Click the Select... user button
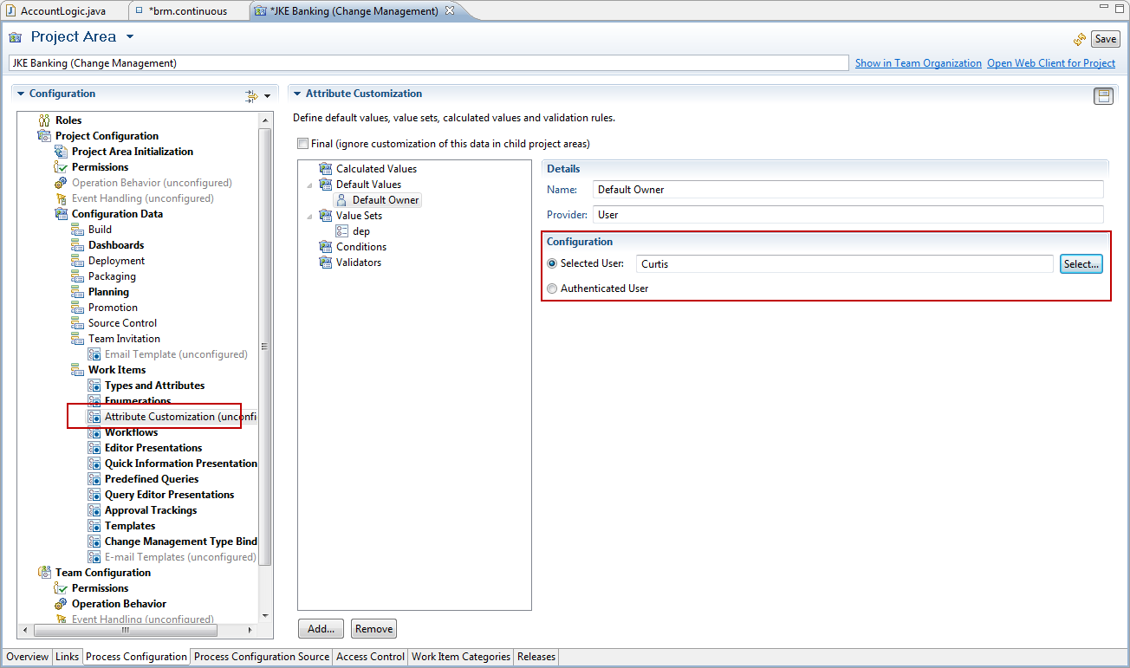This screenshot has width=1130, height=668. click(1081, 264)
